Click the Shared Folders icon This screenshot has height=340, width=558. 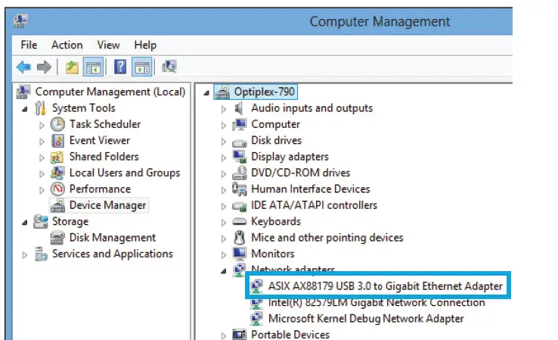(x=57, y=157)
